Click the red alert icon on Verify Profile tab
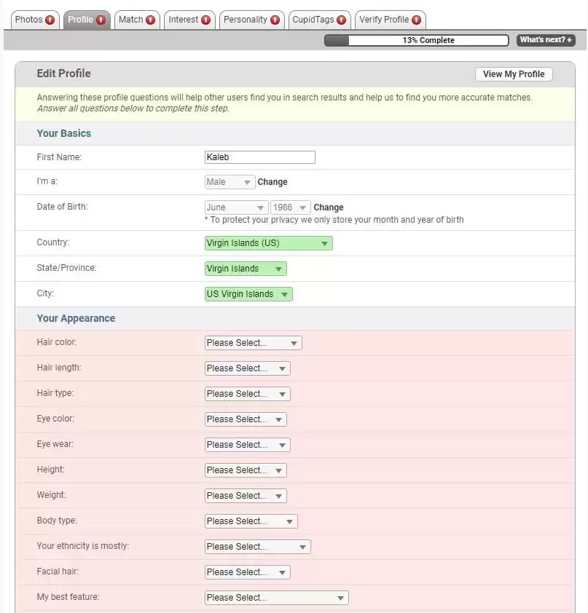This screenshot has width=588, height=613. coord(416,20)
